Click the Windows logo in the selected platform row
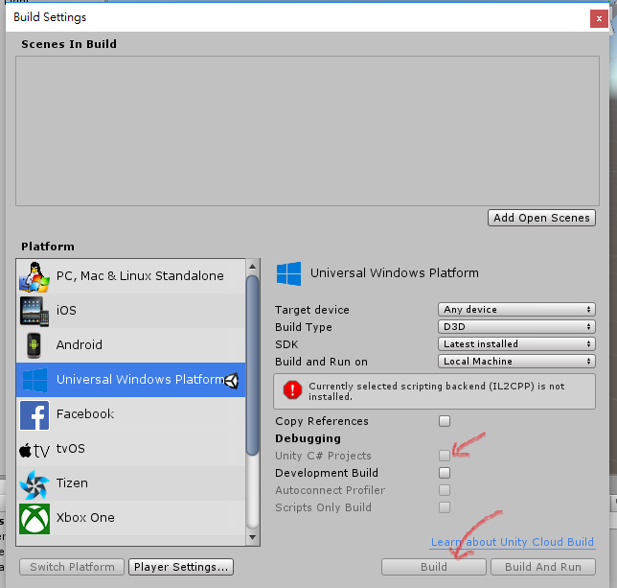Image resolution: width=617 pixels, height=588 pixels. (x=34, y=380)
